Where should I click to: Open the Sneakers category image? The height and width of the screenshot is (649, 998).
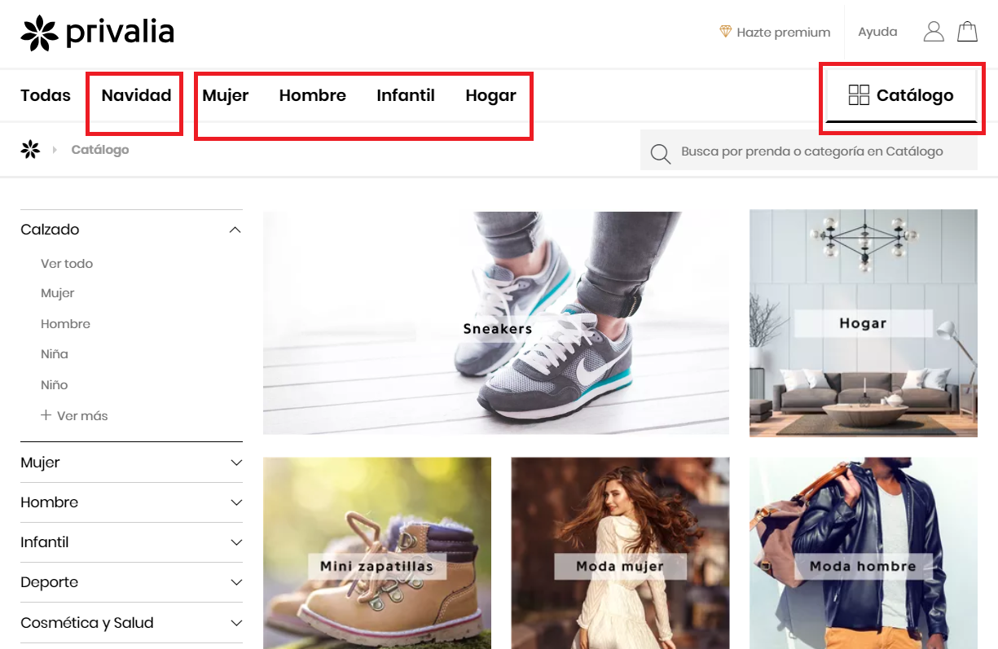click(496, 322)
